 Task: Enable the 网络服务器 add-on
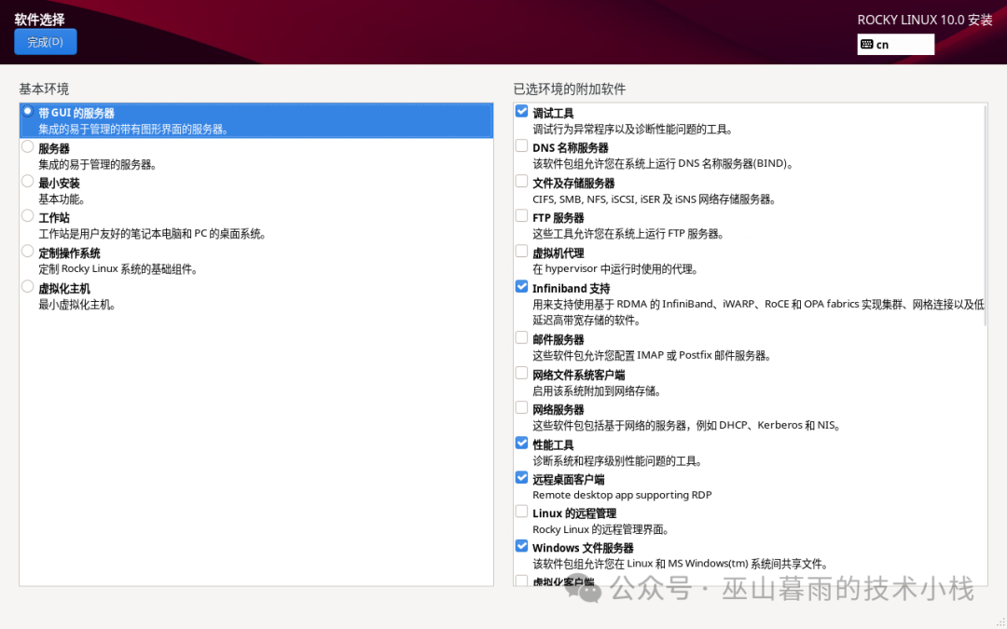pyautogui.click(x=521, y=406)
